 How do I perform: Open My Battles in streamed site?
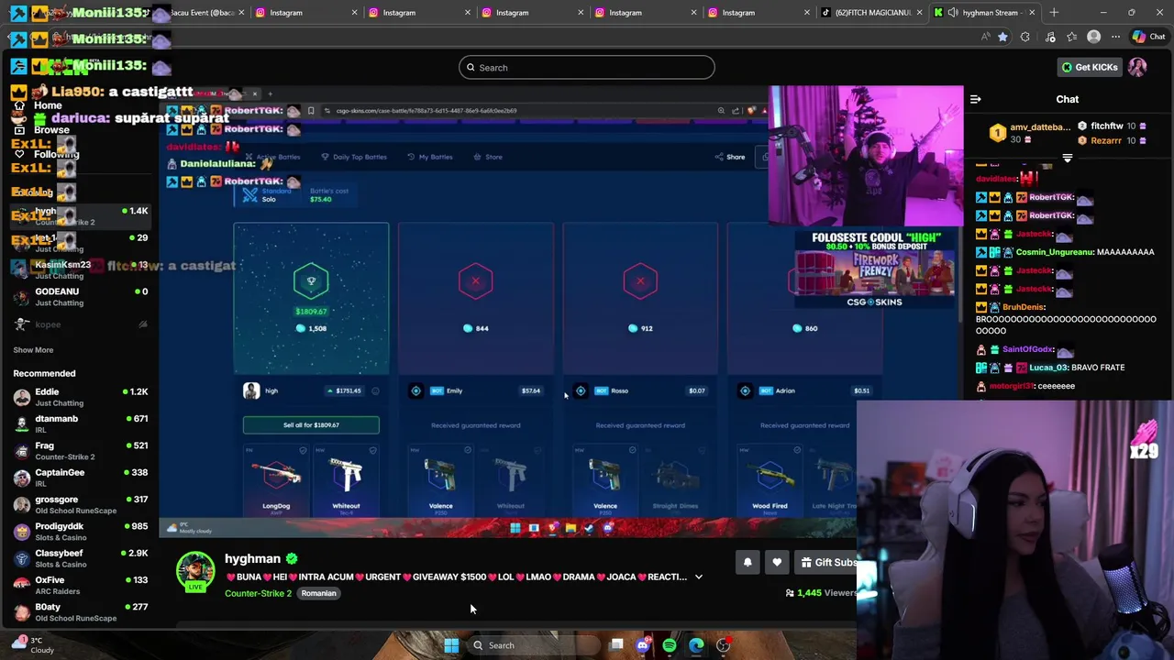coord(430,157)
